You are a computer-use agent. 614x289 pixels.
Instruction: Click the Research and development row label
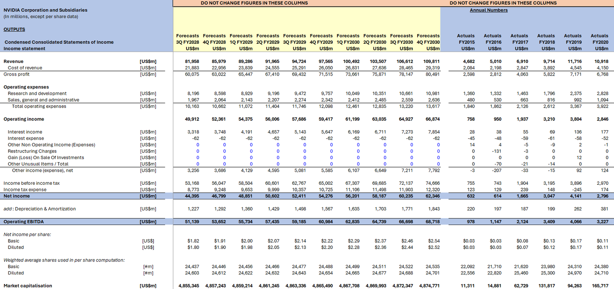point(37,94)
